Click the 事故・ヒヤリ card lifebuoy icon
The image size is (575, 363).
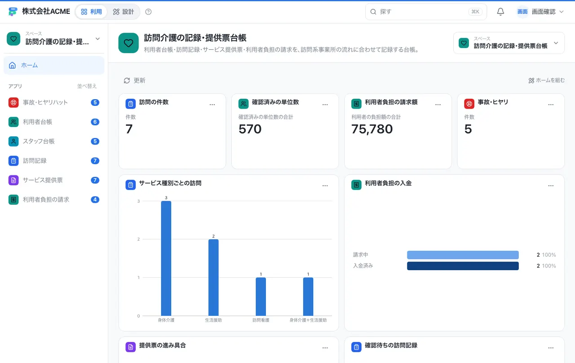469,104
